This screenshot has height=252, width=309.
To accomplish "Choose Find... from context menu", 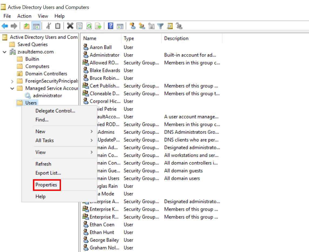I will click(42, 120).
